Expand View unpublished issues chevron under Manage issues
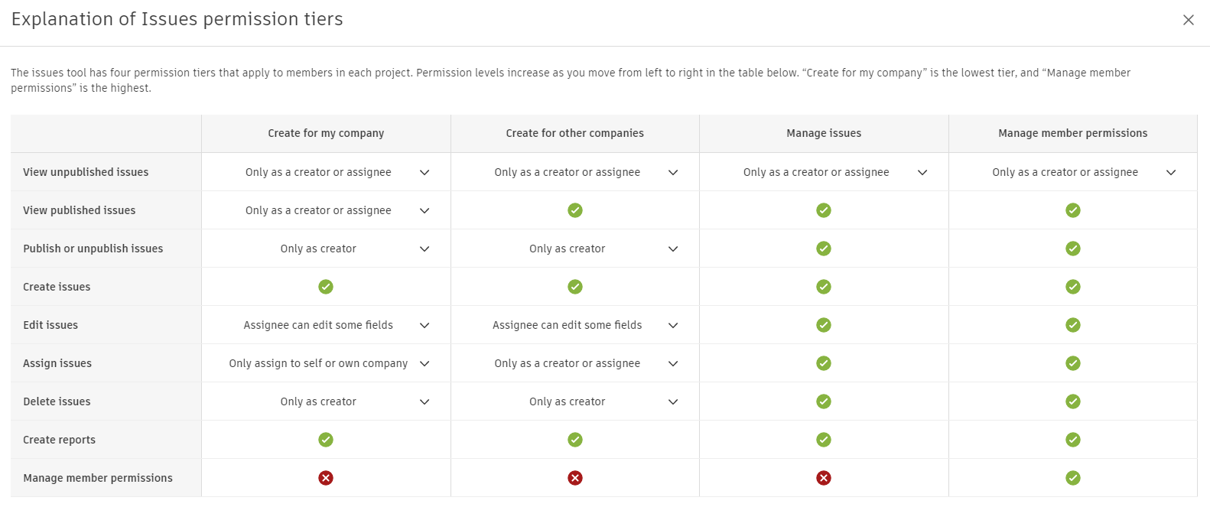 922,173
